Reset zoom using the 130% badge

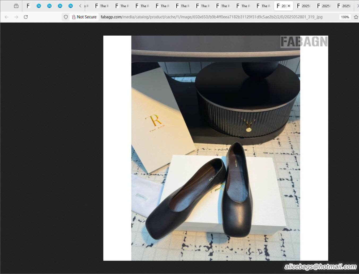click(345, 17)
